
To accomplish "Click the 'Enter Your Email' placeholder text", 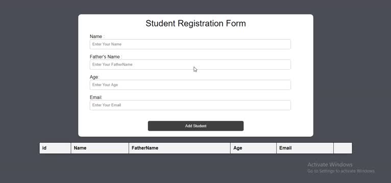I will 107,105.
